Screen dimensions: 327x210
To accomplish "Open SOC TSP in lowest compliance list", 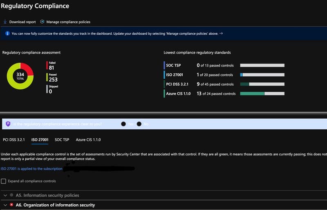I will [173, 65].
